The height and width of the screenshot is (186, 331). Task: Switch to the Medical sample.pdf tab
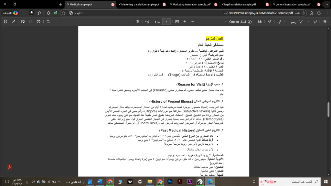(90, 4)
